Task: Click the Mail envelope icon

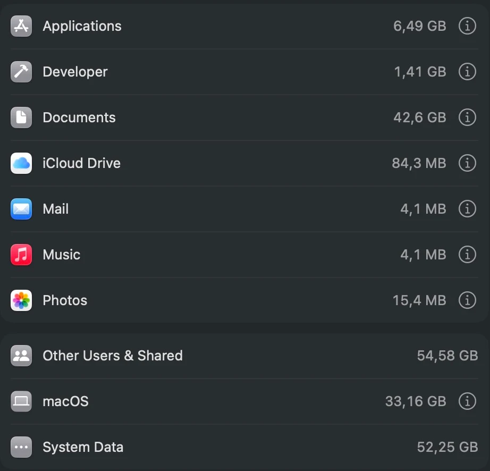Action: [x=21, y=209]
